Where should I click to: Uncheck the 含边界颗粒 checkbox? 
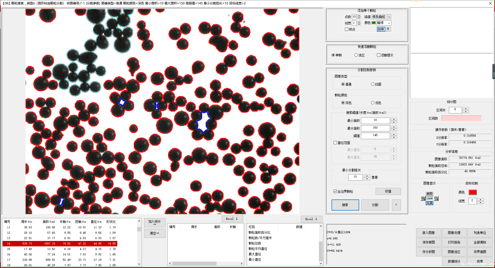click(x=335, y=191)
